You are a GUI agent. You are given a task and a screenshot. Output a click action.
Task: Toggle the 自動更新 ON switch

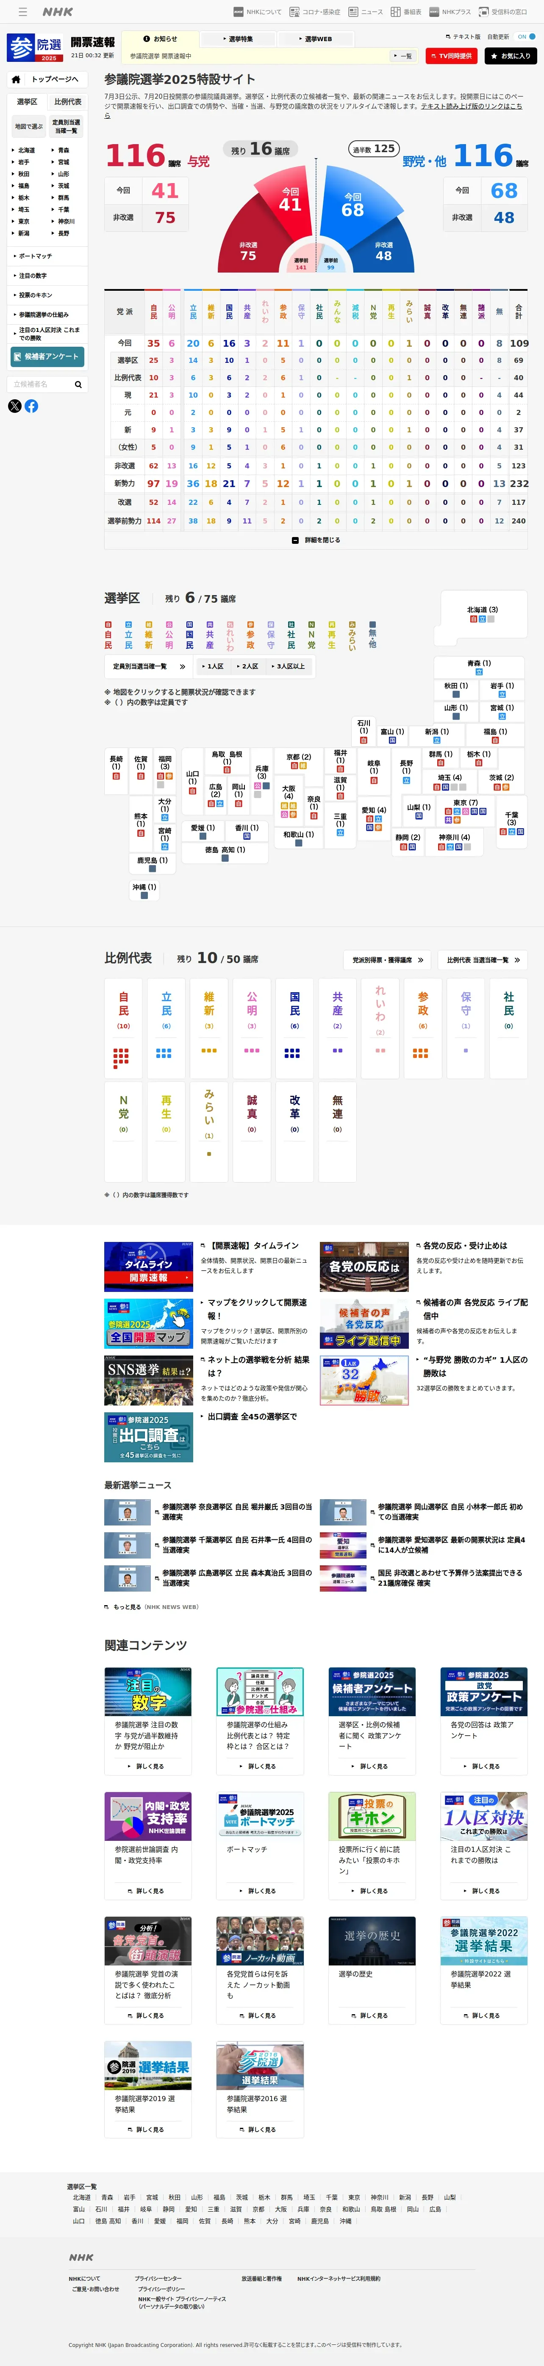click(527, 37)
